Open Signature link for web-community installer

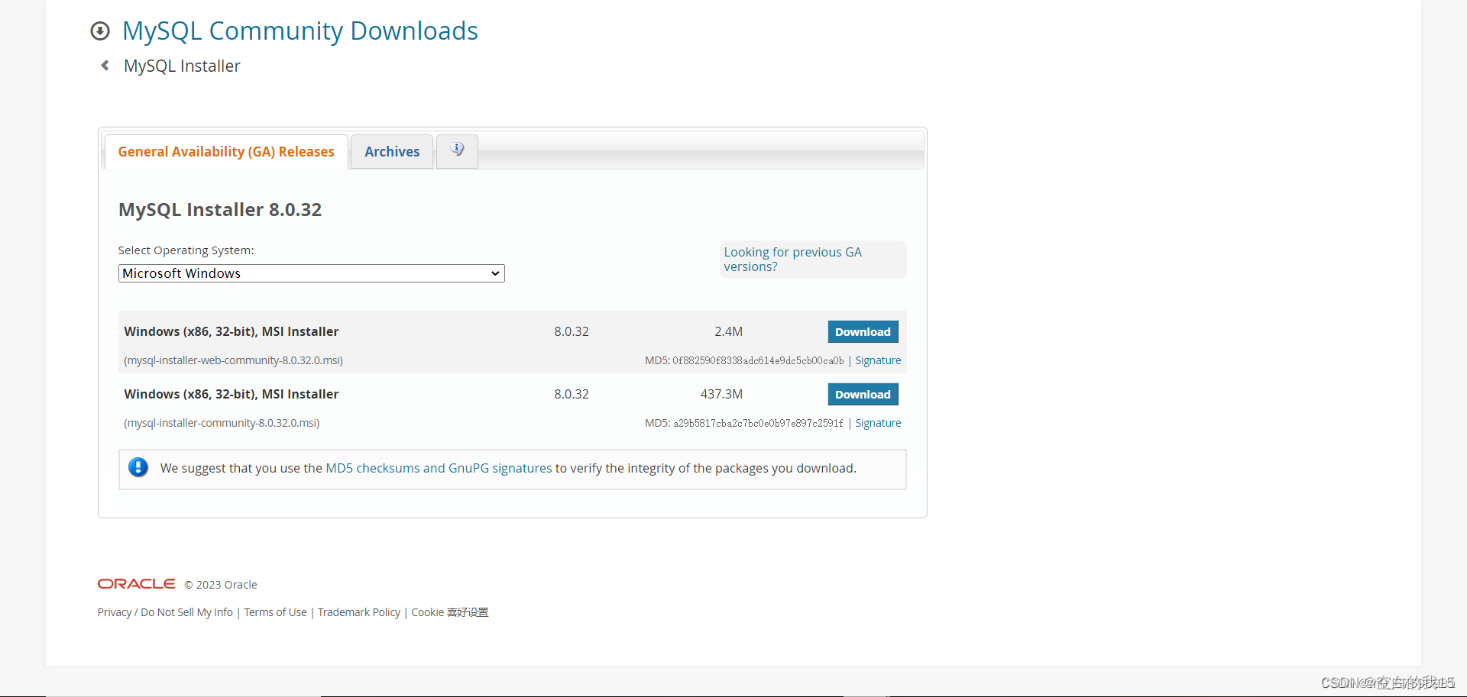878,360
